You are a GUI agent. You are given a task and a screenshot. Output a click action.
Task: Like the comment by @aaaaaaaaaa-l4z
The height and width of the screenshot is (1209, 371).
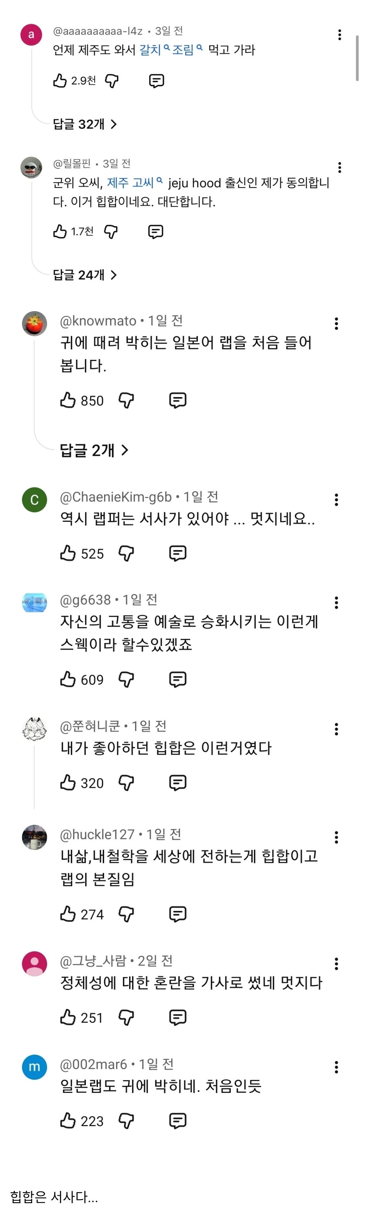pos(60,81)
